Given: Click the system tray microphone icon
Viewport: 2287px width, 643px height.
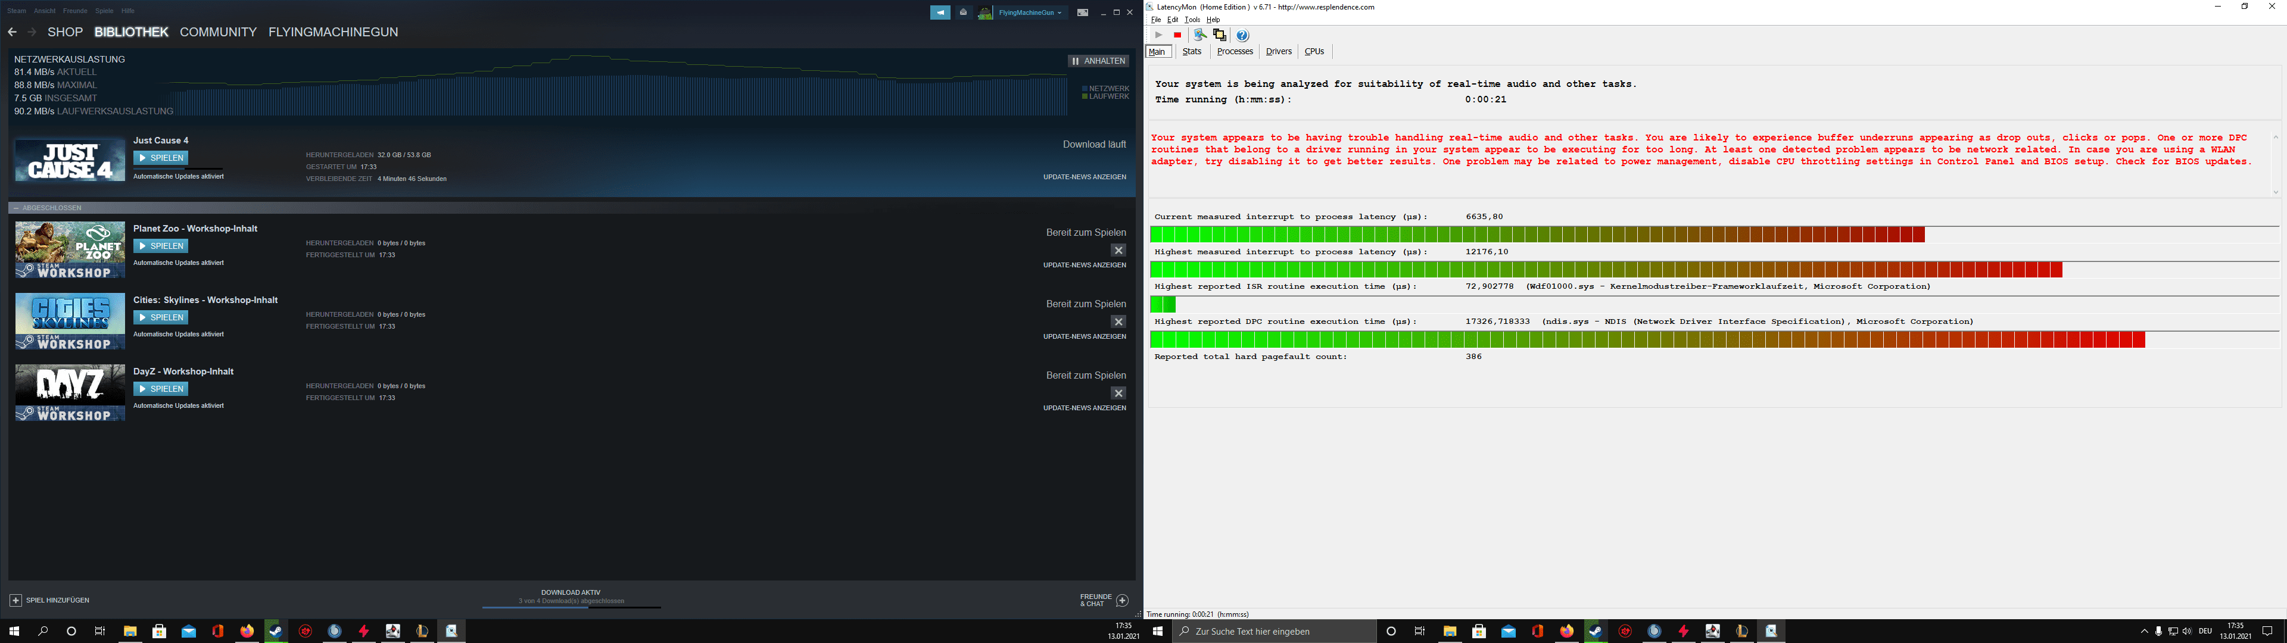Looking at the screenshot, I should coord(2158,632).
